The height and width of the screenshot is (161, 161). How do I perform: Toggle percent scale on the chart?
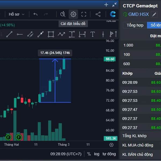pos(89,154)
